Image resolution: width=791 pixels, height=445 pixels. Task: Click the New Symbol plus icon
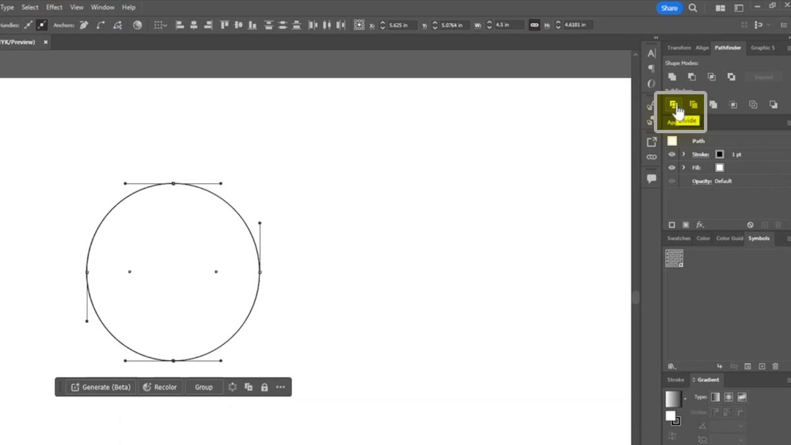pyautogui.click(x=762, y=366)
